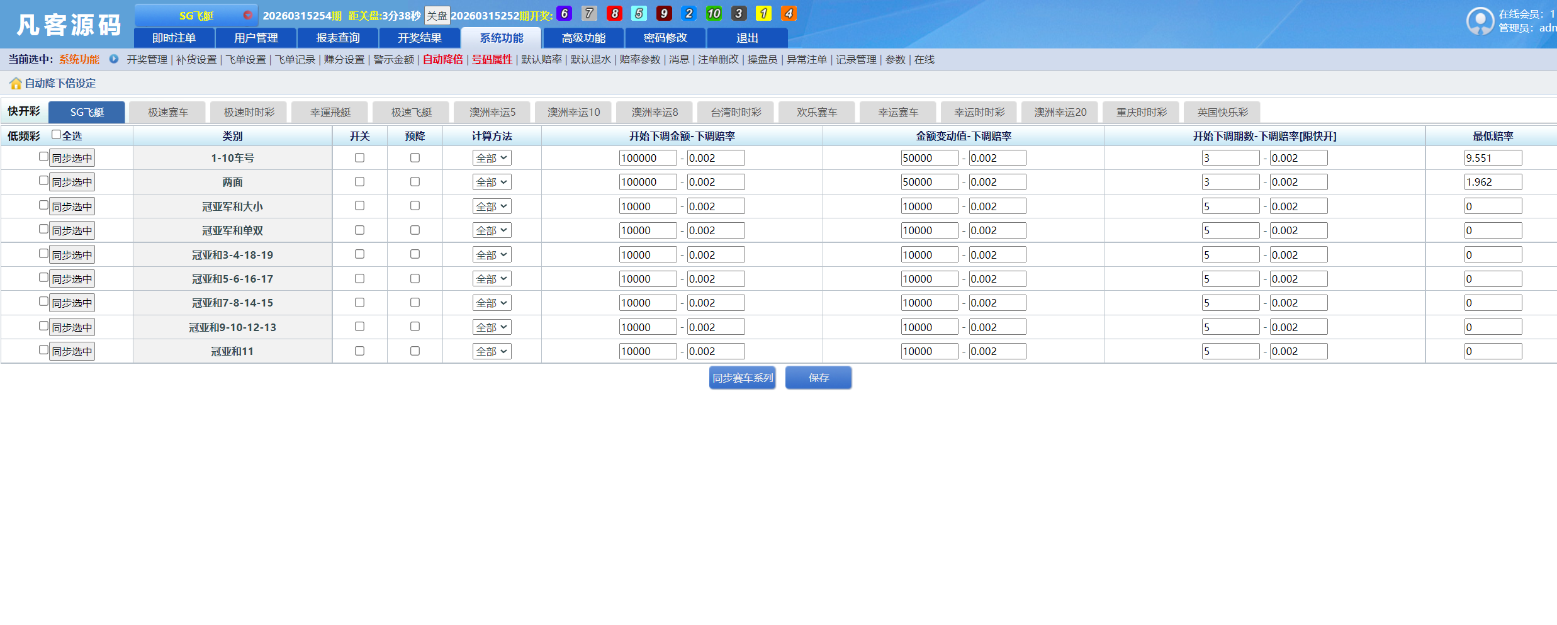Open the 用户管理 menu
This screenshot has height=625, width=1557.
click(x=256, y=38)
